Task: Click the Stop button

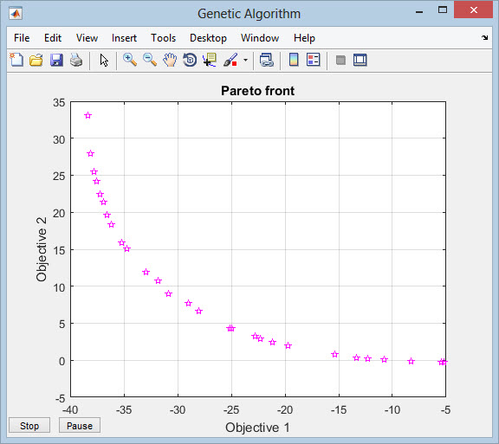Action: 29,425
